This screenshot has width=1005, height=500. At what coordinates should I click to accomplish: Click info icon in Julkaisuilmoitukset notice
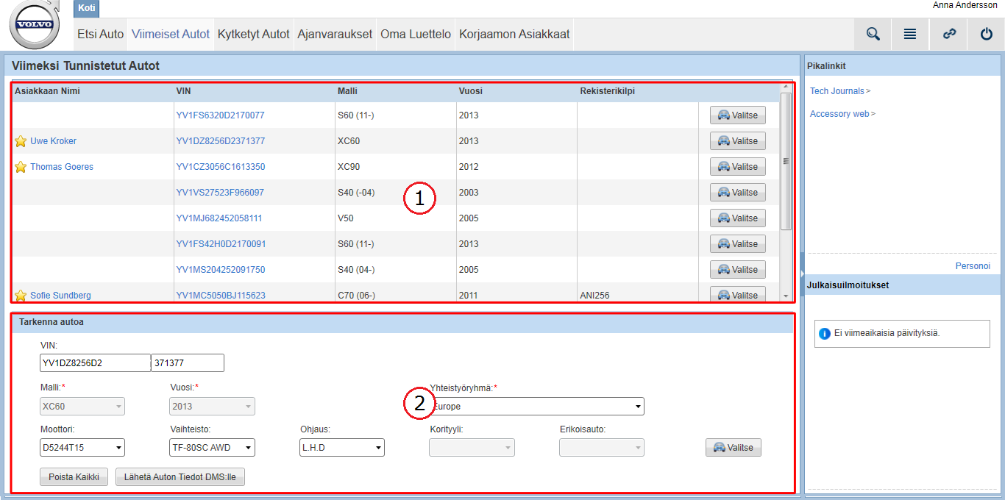825,333
